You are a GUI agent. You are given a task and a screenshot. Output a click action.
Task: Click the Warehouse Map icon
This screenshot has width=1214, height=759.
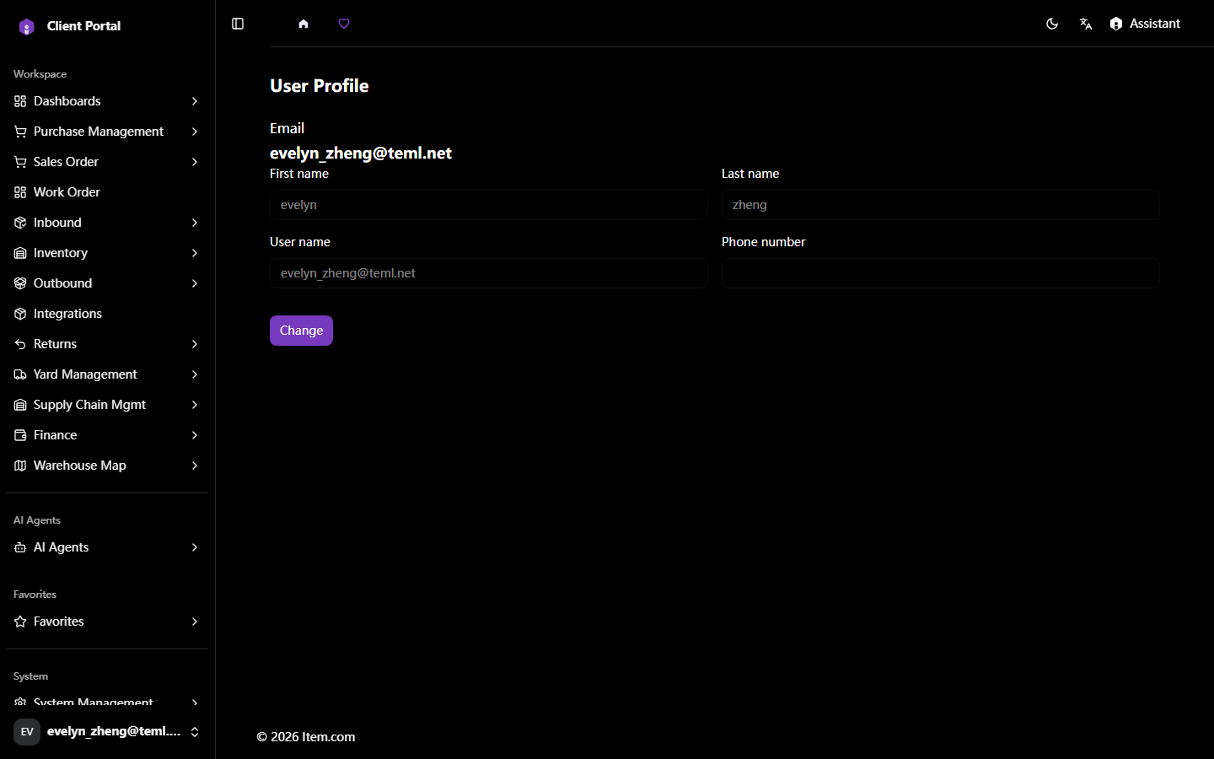click(x=20, y=466)
